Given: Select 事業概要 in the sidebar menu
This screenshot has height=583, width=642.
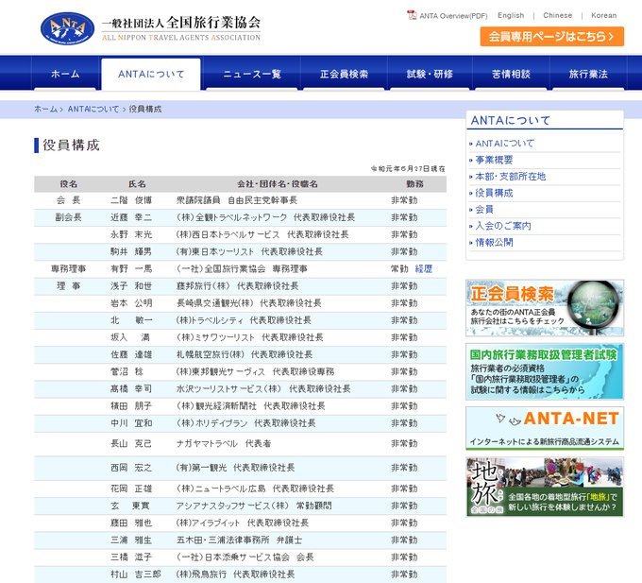Looking at the screenshot, I should coord(494,160).
